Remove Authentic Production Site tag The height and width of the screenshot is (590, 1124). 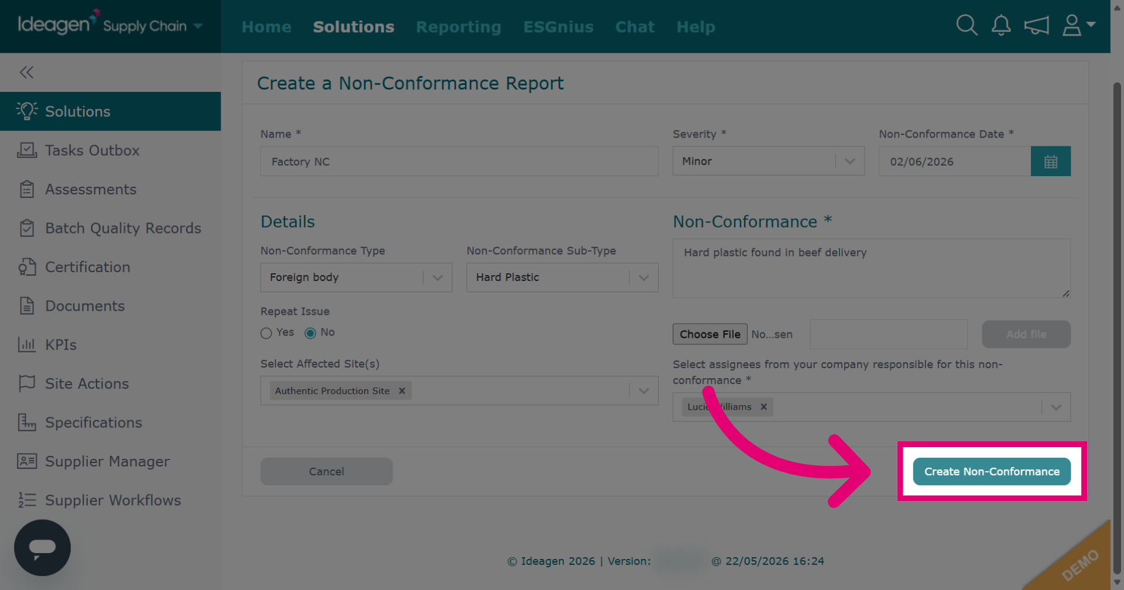click(402, 390)
